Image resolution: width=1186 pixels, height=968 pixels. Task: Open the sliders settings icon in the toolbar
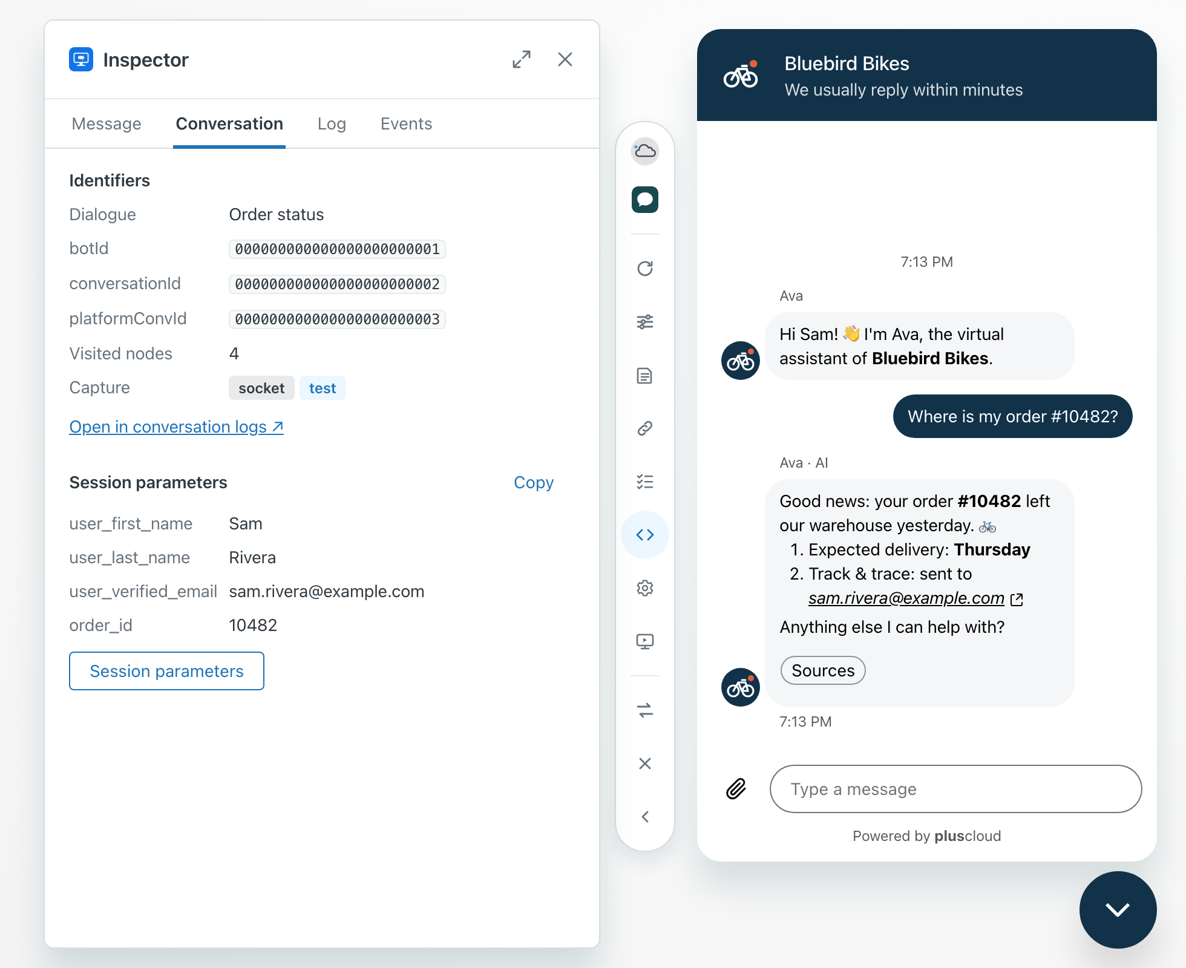coord(645,322)
